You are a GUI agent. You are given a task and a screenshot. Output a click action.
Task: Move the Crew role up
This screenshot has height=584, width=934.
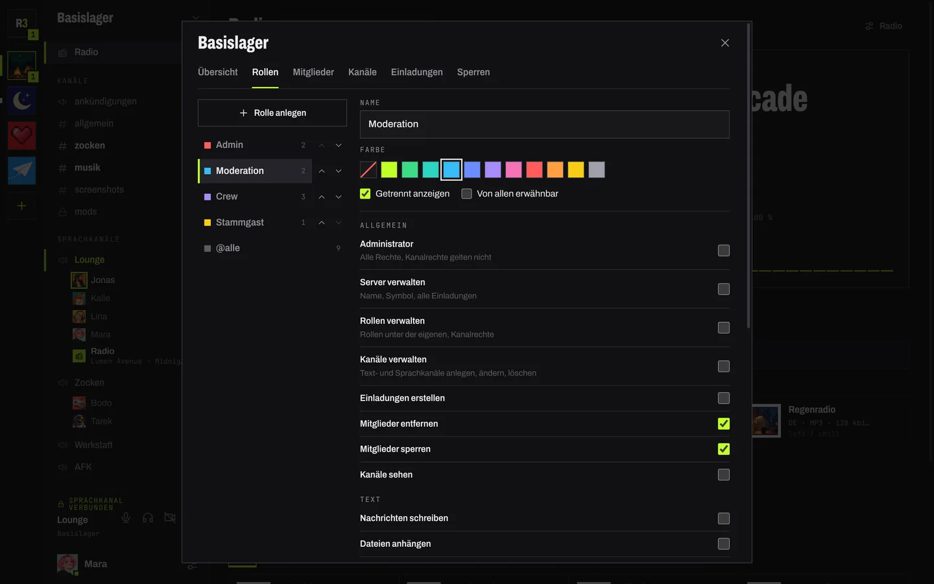pyautogui.click(x=322, y=197)
